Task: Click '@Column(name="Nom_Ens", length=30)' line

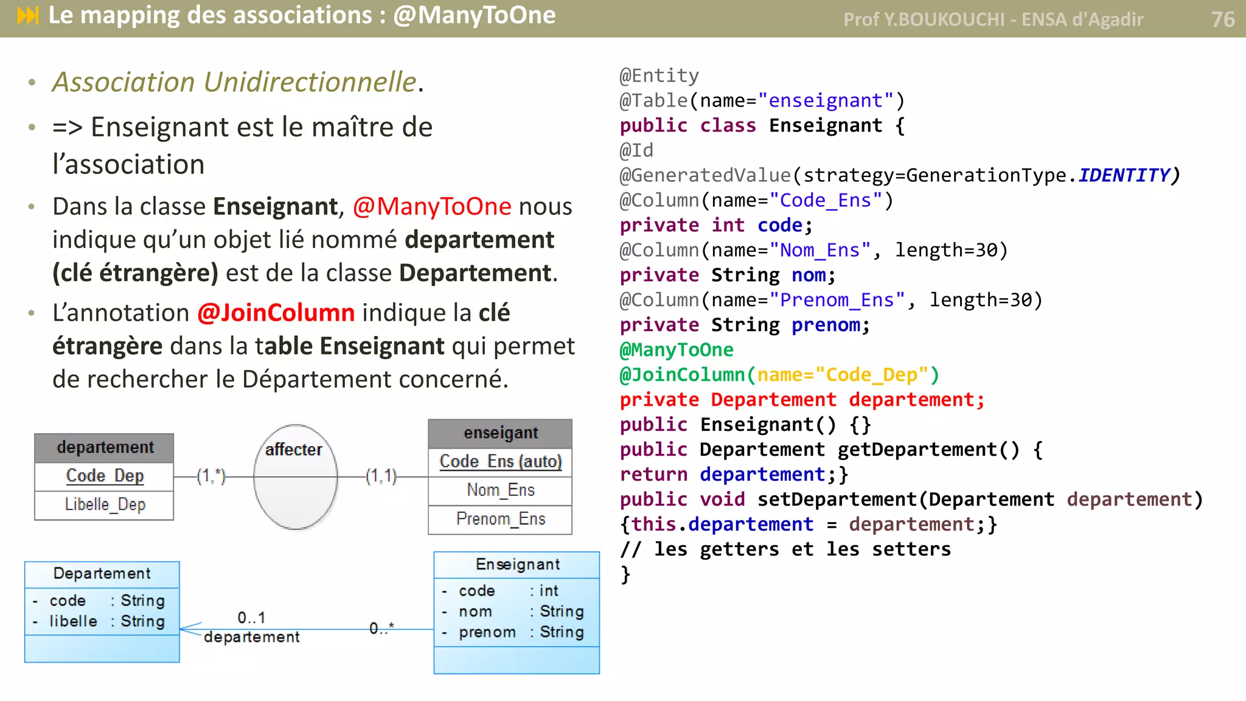Action: [813, 251]
